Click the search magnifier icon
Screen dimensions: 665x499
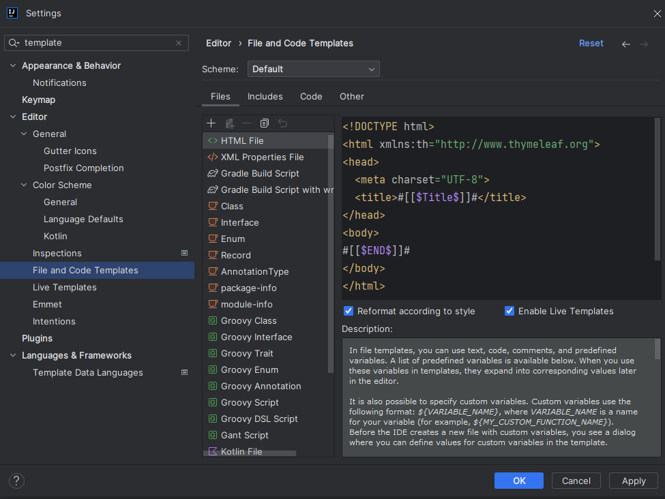pos(13,43)
